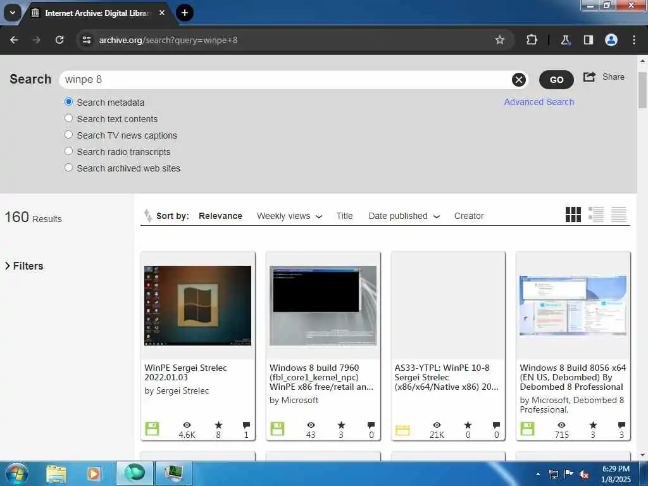The height and width of the screenshot is (486, 648).
Task: Go back to the previous page
Action: [x=14, y=40]
